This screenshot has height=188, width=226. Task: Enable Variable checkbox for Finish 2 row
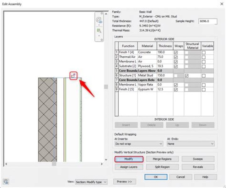203,90
